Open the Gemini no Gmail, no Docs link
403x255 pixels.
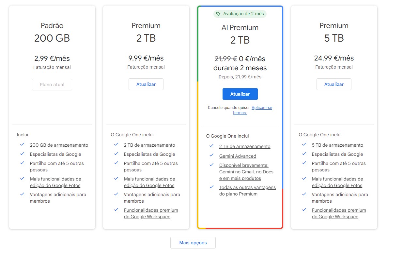[246, 172]
